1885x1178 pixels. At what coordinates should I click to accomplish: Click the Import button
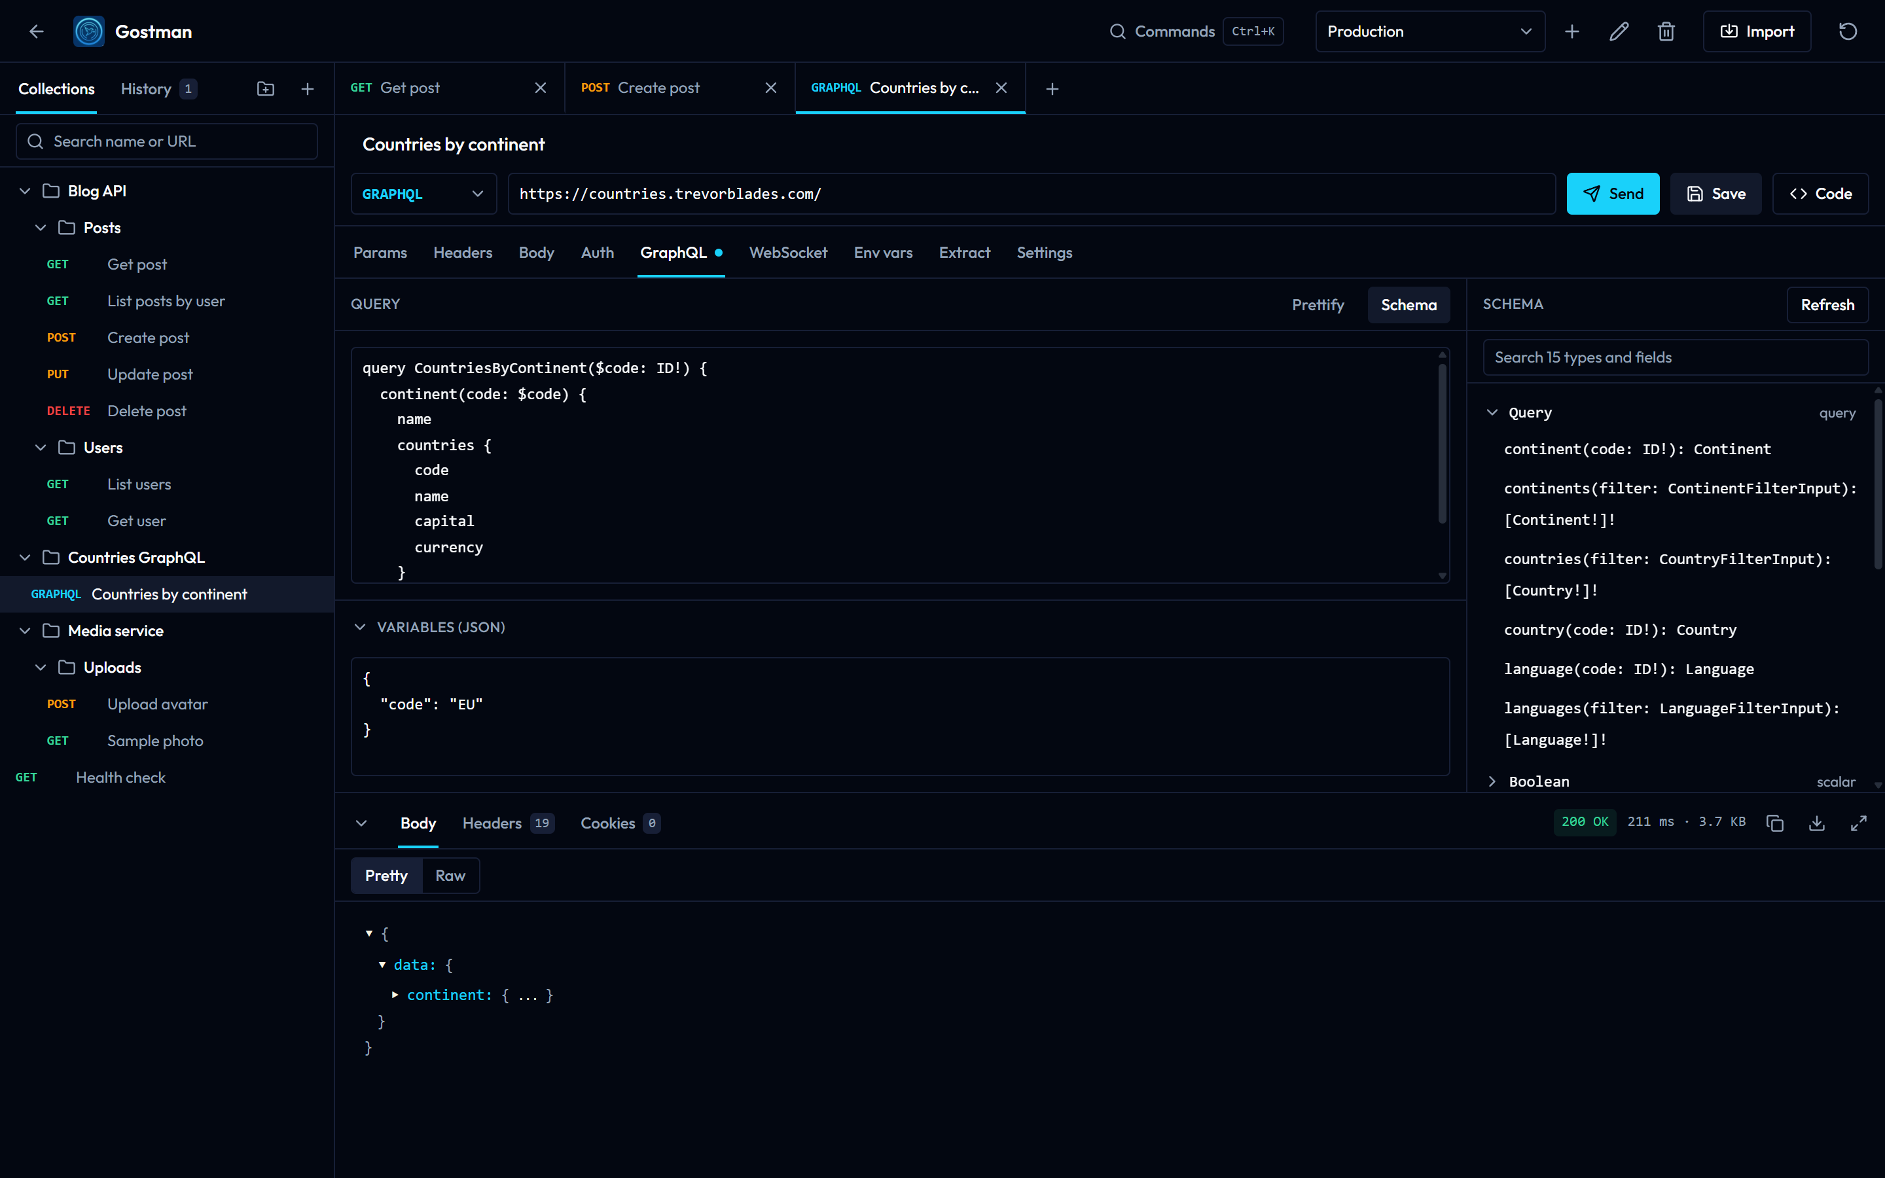tap(1757, 31)
